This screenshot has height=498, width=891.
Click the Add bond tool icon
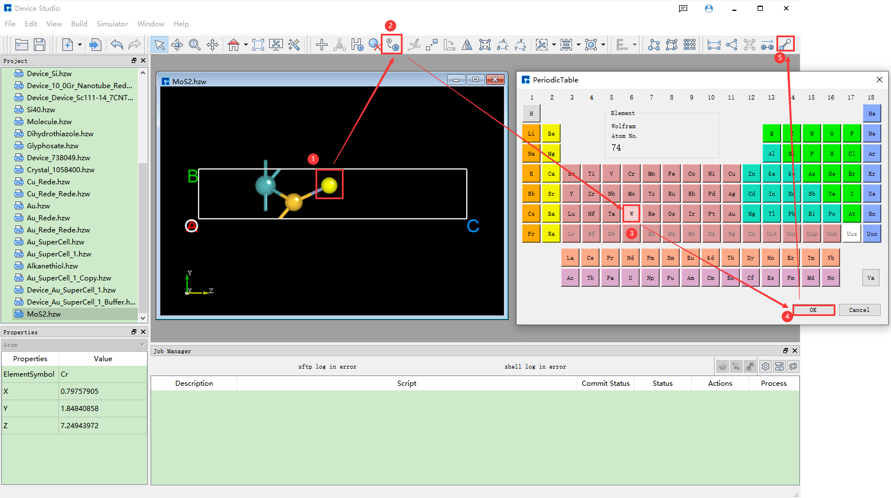point(785,45)
